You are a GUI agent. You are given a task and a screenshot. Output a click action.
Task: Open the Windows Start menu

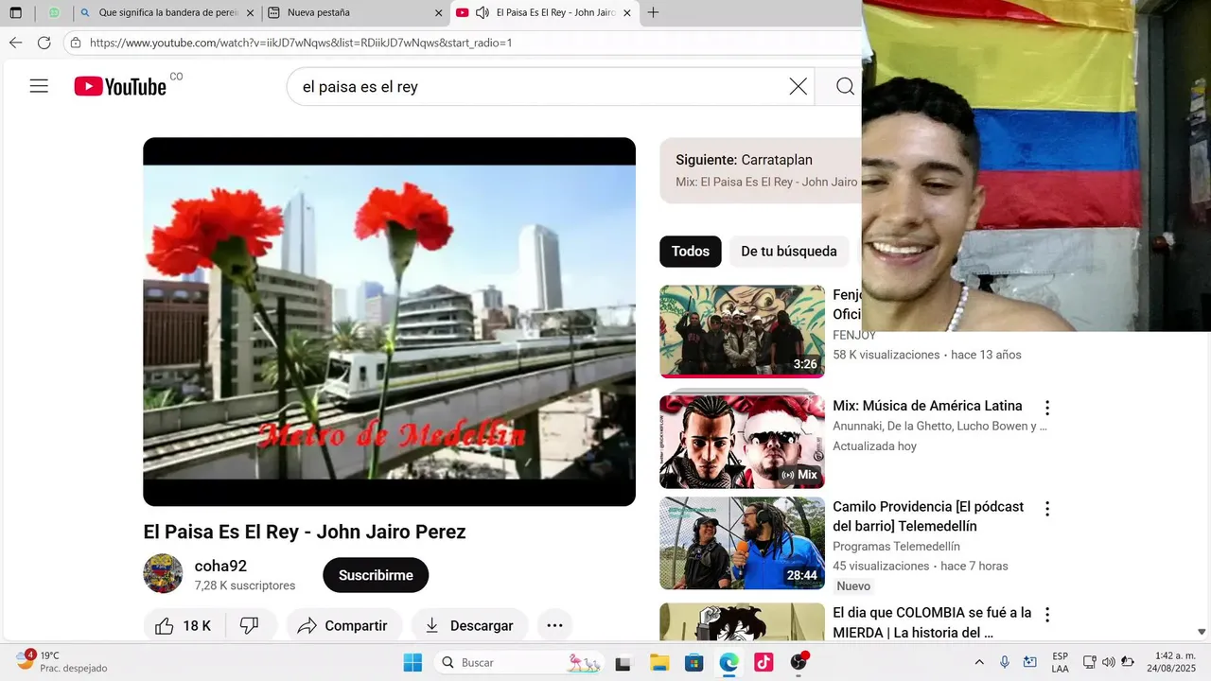[412, 662]
